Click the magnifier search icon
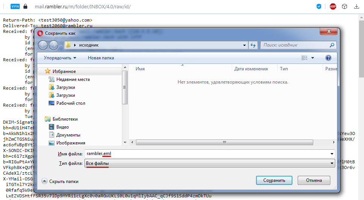This screenshot has height=200, width=364. [x=332, y=45]
